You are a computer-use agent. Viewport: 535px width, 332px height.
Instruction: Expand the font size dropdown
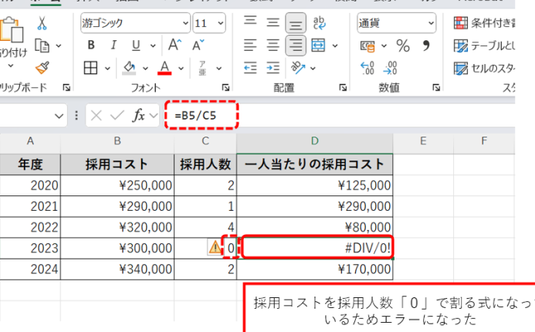[220, 23]
